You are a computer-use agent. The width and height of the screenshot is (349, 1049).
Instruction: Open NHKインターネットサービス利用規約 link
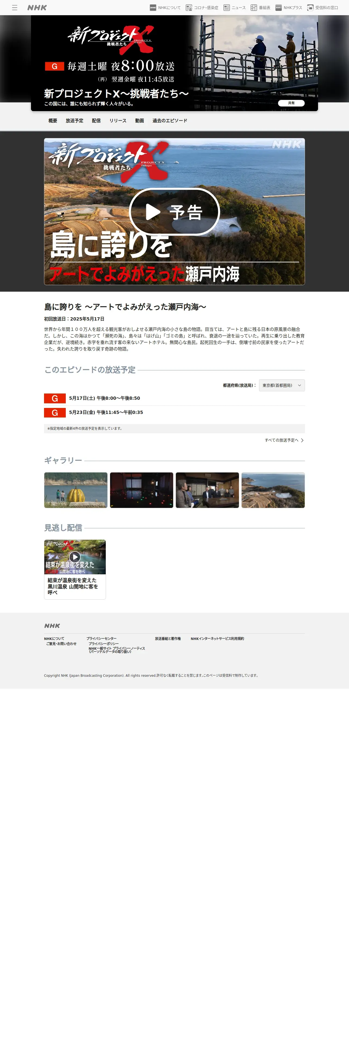tap(217, 639)
